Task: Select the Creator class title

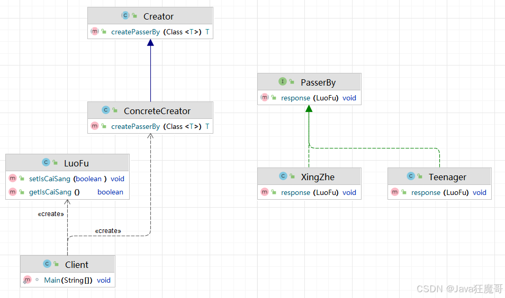Action: point(158,16)
